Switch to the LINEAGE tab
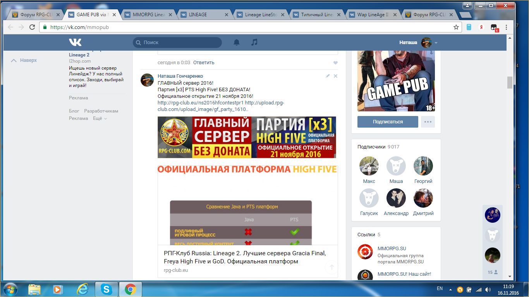Viewport: 529px width, 297px height. [x=204, y=15]
